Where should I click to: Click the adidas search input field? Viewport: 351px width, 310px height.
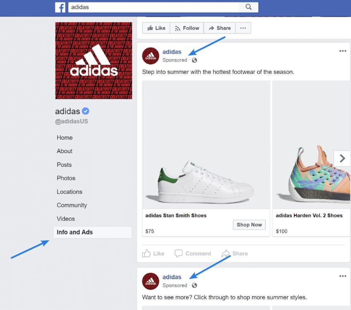[x=154, y=7]
